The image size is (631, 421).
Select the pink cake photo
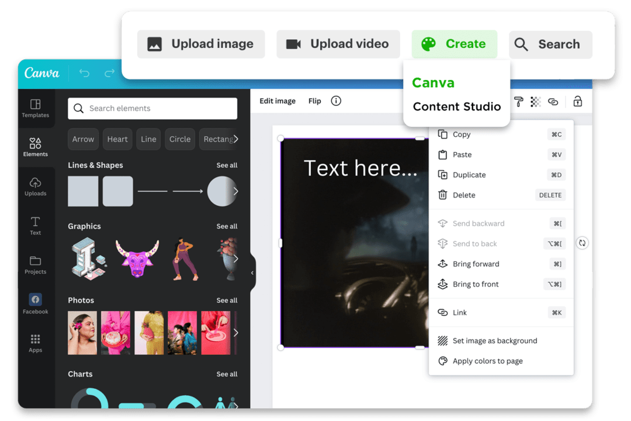pos(116,333)
